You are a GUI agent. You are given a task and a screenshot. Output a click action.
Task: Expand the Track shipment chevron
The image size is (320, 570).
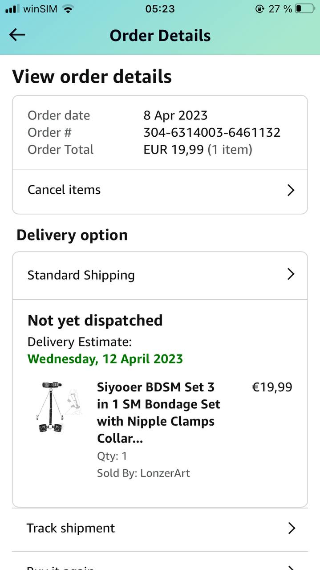click(292, 528)
